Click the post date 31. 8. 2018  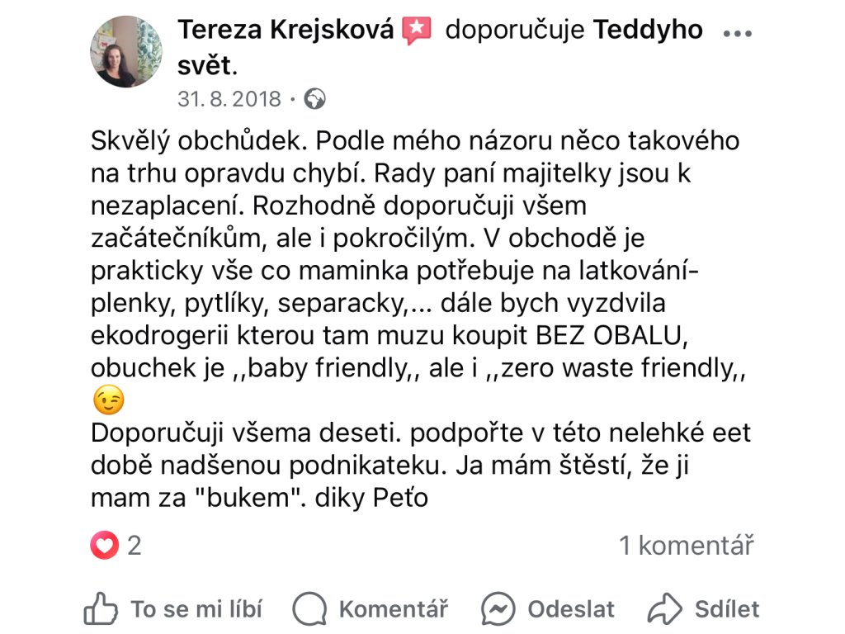pyautogui.click(x=229, y=100)
